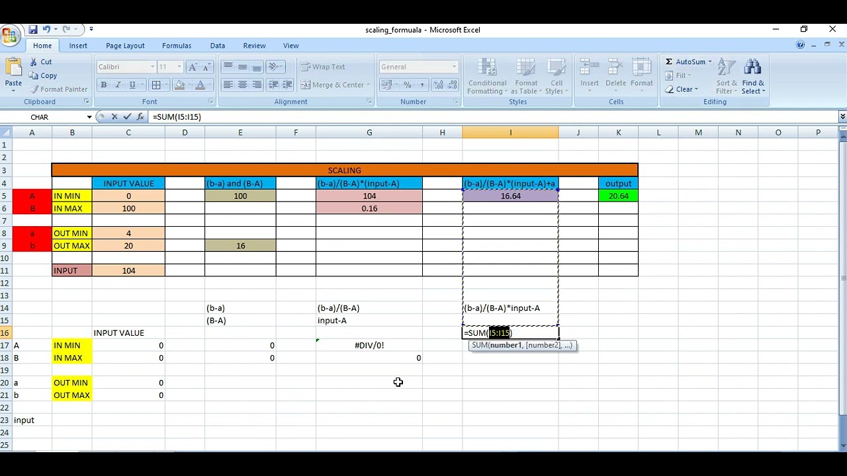The image size is (847, 476).
Task: Open the Borders dropdown arrow
Action: coord(165,85)
